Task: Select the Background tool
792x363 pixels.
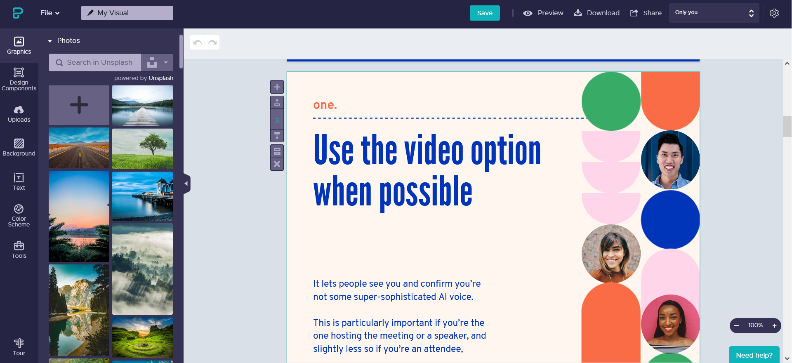Action: click(19, 147)
